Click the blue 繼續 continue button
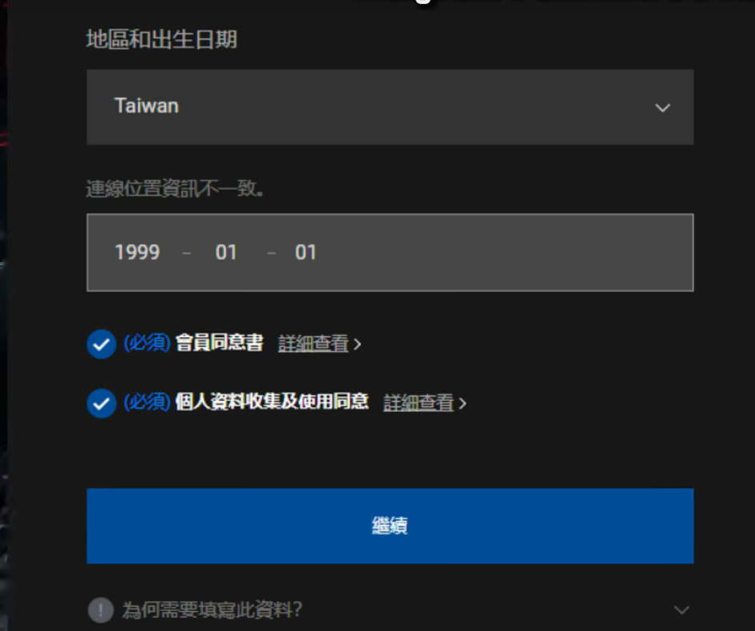The image size is (755, 631). [x=390, y=526]
